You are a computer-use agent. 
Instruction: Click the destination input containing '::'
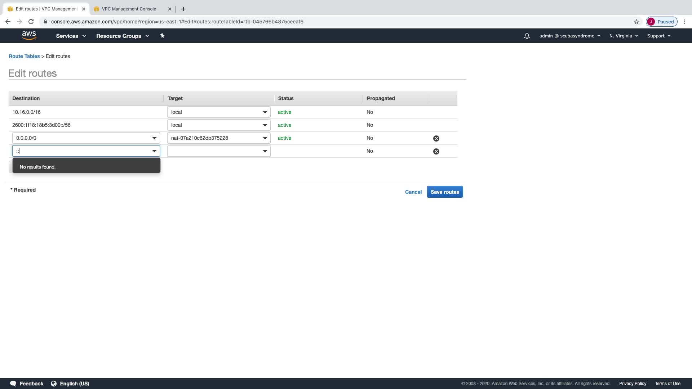tap(81, 151)
